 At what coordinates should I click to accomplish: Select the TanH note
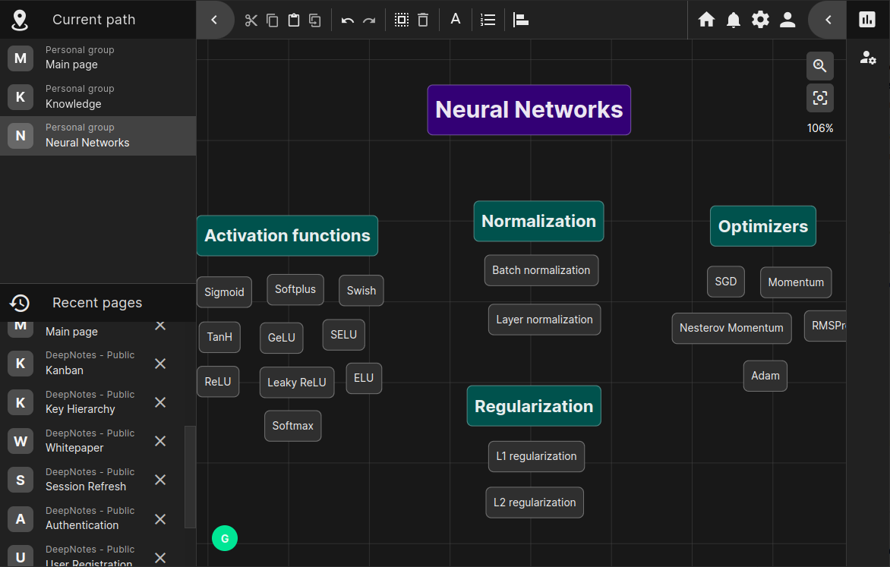[x=219, y=337]
